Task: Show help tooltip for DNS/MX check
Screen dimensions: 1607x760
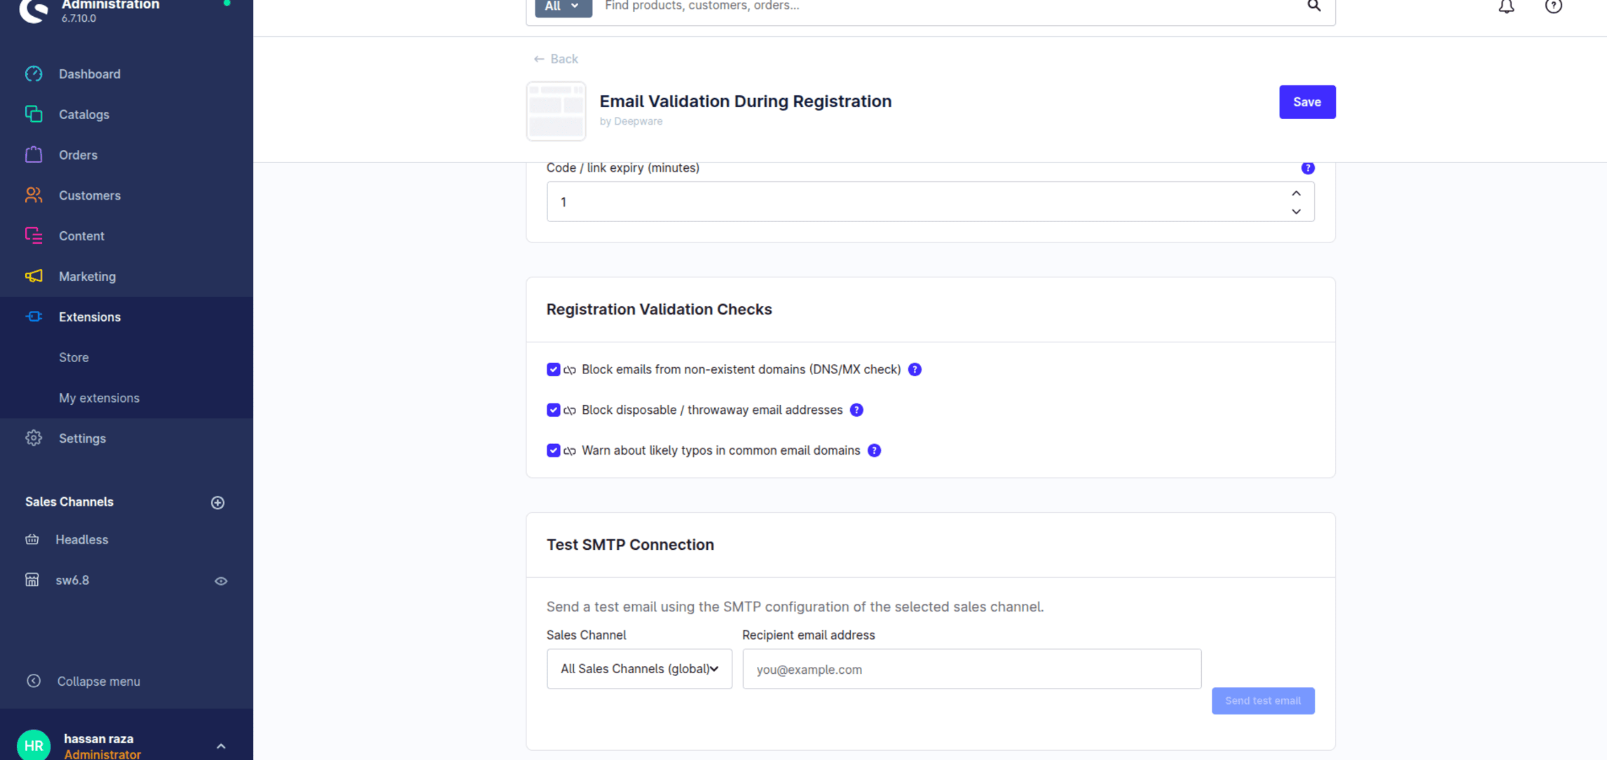Action: pos(915,370)
